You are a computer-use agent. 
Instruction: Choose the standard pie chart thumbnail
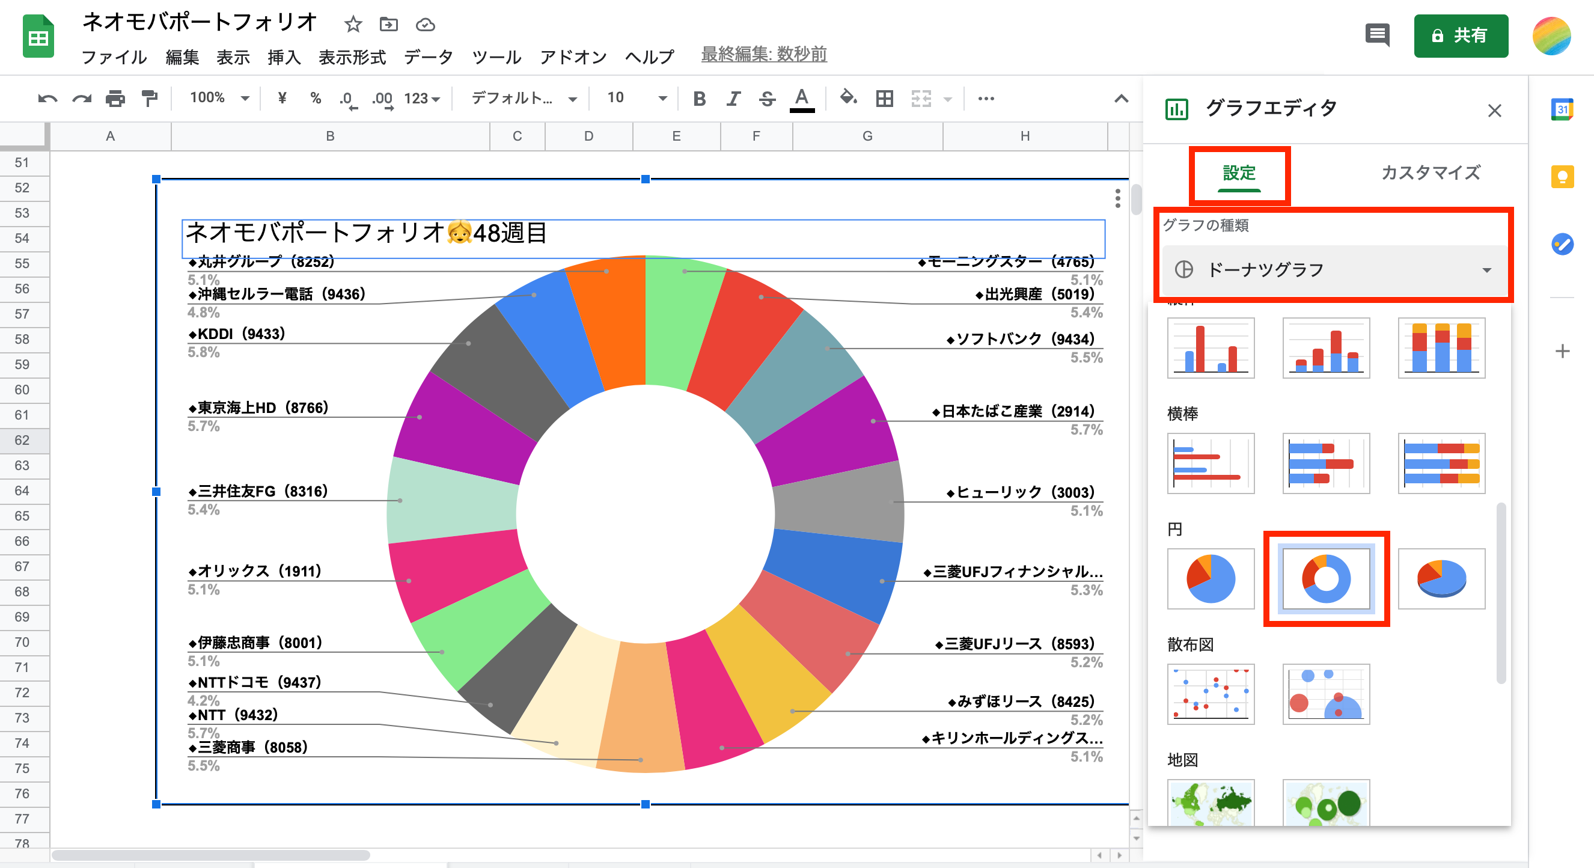click(x=1211, y=578)
